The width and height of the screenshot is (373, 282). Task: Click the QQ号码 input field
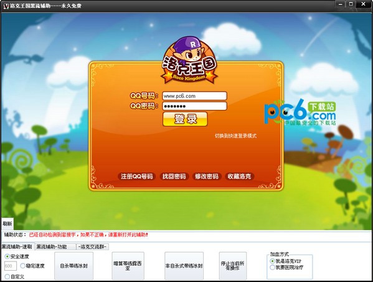[x=194, y=96]
